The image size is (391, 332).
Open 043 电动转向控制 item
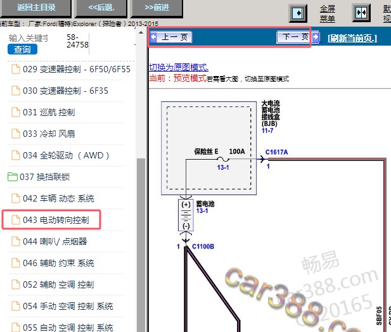pos(50,220)
